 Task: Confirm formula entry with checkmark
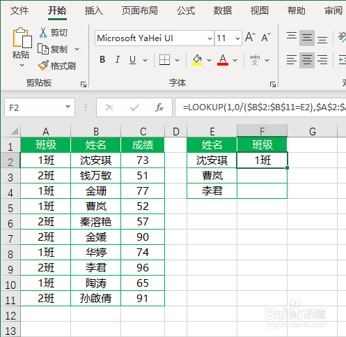click(134, 107)
